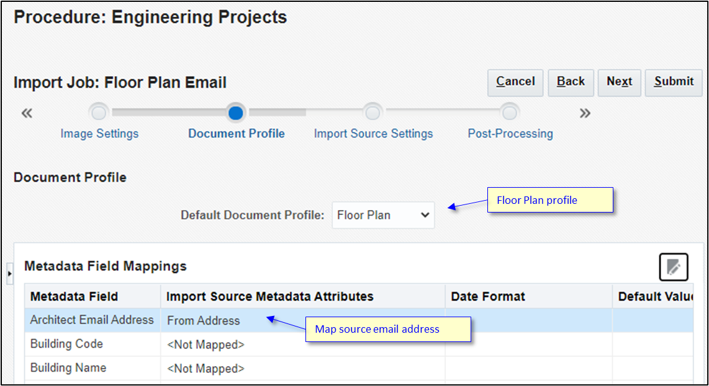Cancel the import job configuration

click(x=515, y=82)
